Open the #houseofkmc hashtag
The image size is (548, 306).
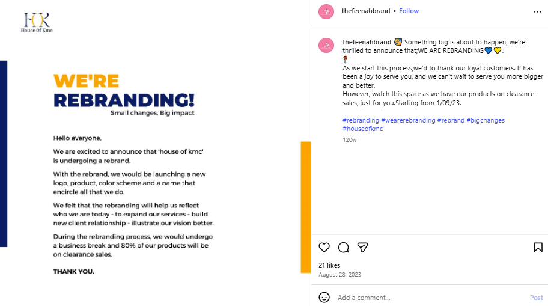pos(362,129)
